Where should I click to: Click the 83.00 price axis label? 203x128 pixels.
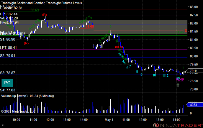pos(194,7)
